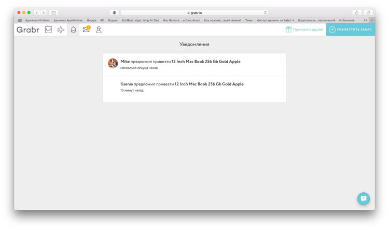Open the notifications bell icon
Screen dimensions: 389x230
[74, 29]
